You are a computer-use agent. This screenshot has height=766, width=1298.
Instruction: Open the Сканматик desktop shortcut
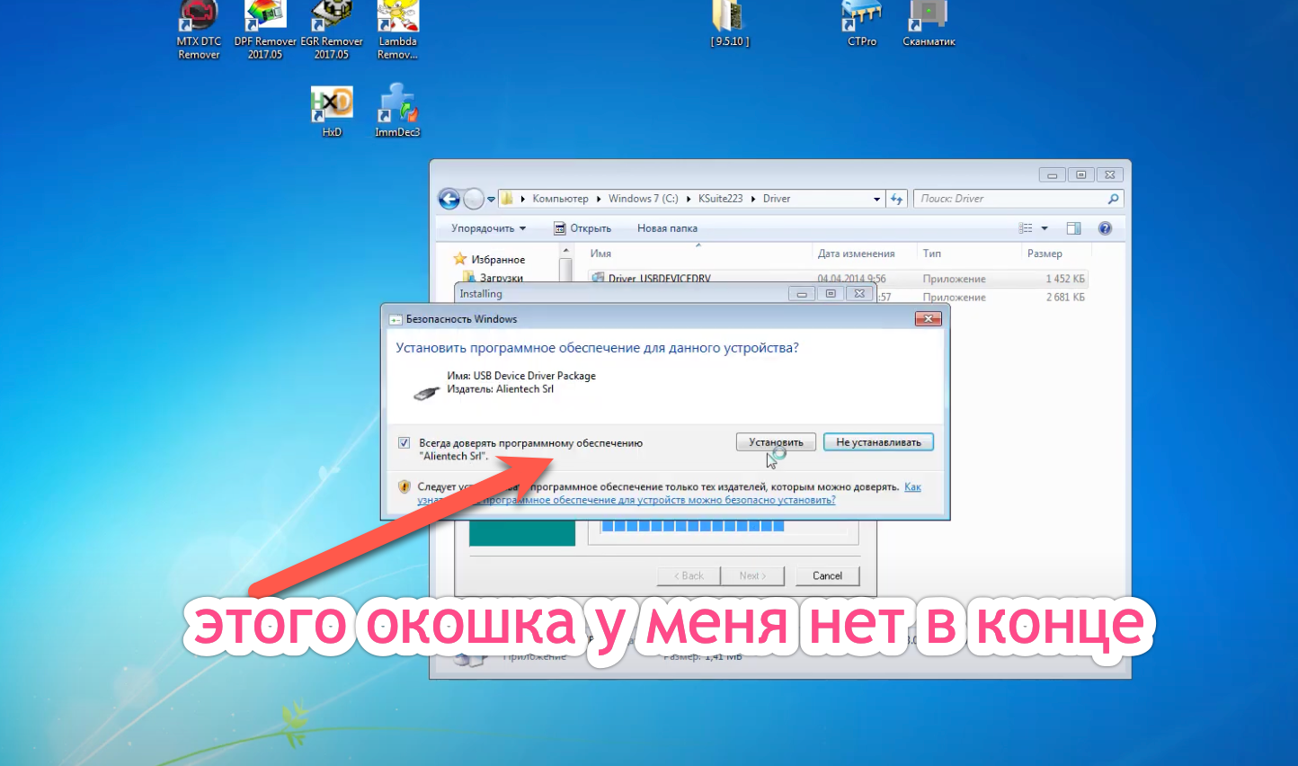point(929,18)
